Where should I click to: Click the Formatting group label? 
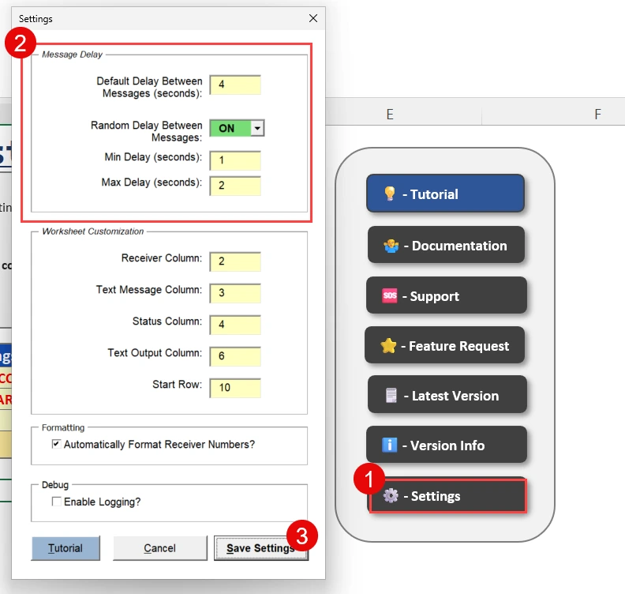coord(63,427)
